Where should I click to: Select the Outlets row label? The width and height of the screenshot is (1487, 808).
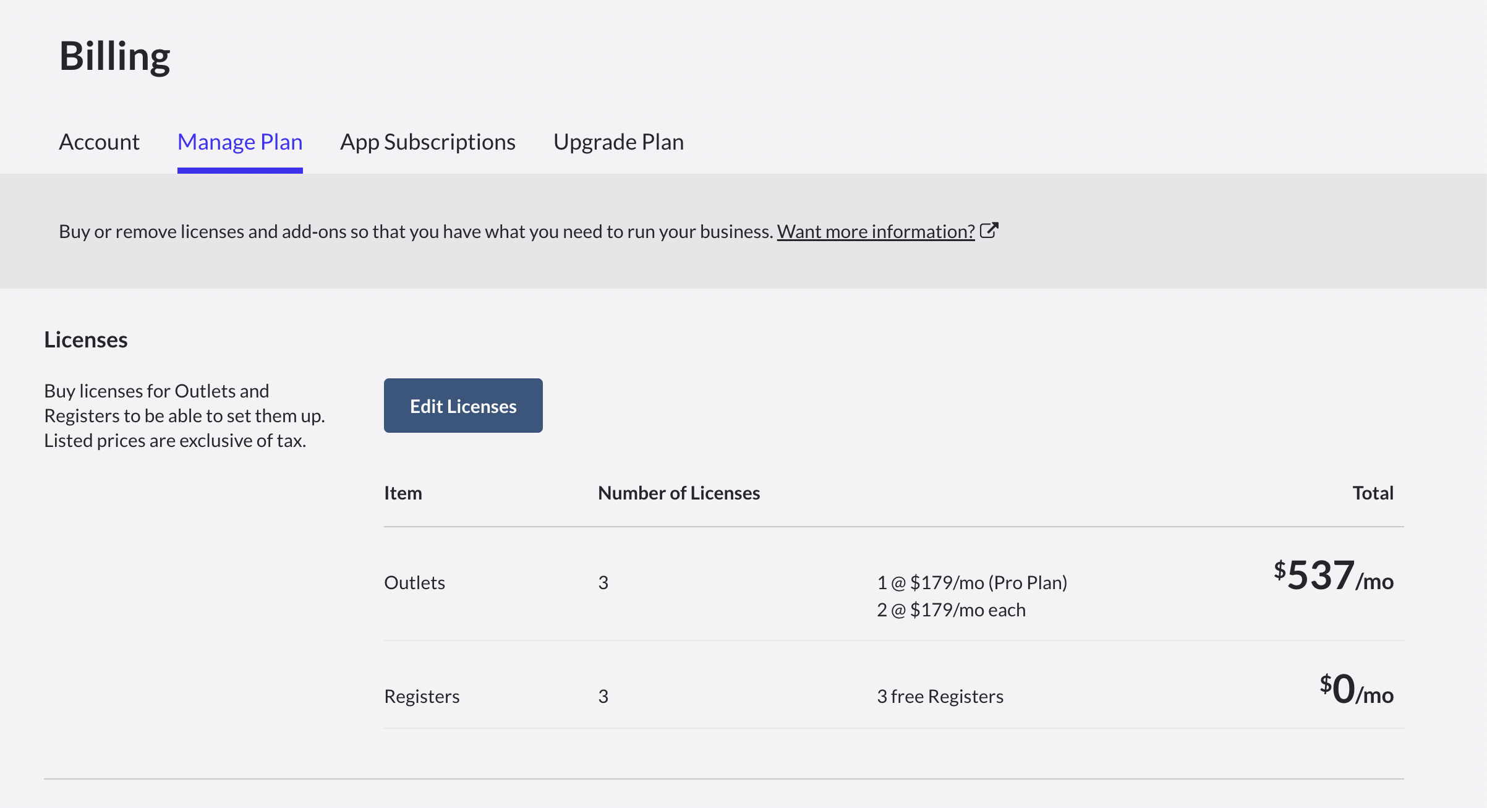[414, 583]
